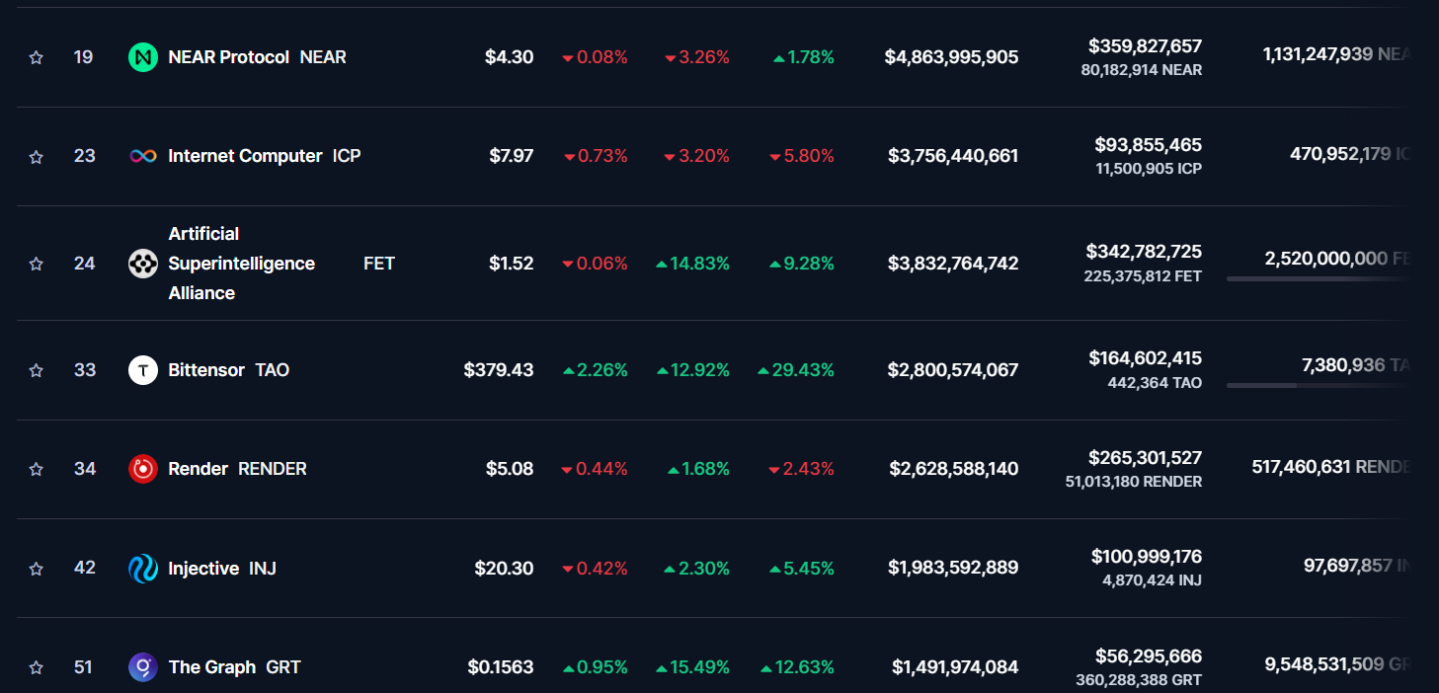Click Render 7d change 2.43%
This screenshot has height=693, width=1439.
(801, 469)
